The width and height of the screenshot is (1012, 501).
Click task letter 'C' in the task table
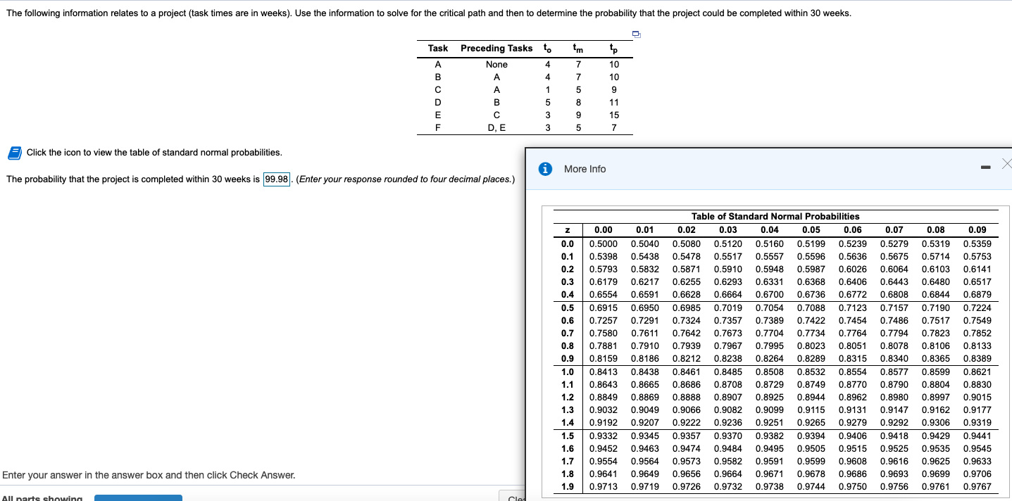[438, 89]
